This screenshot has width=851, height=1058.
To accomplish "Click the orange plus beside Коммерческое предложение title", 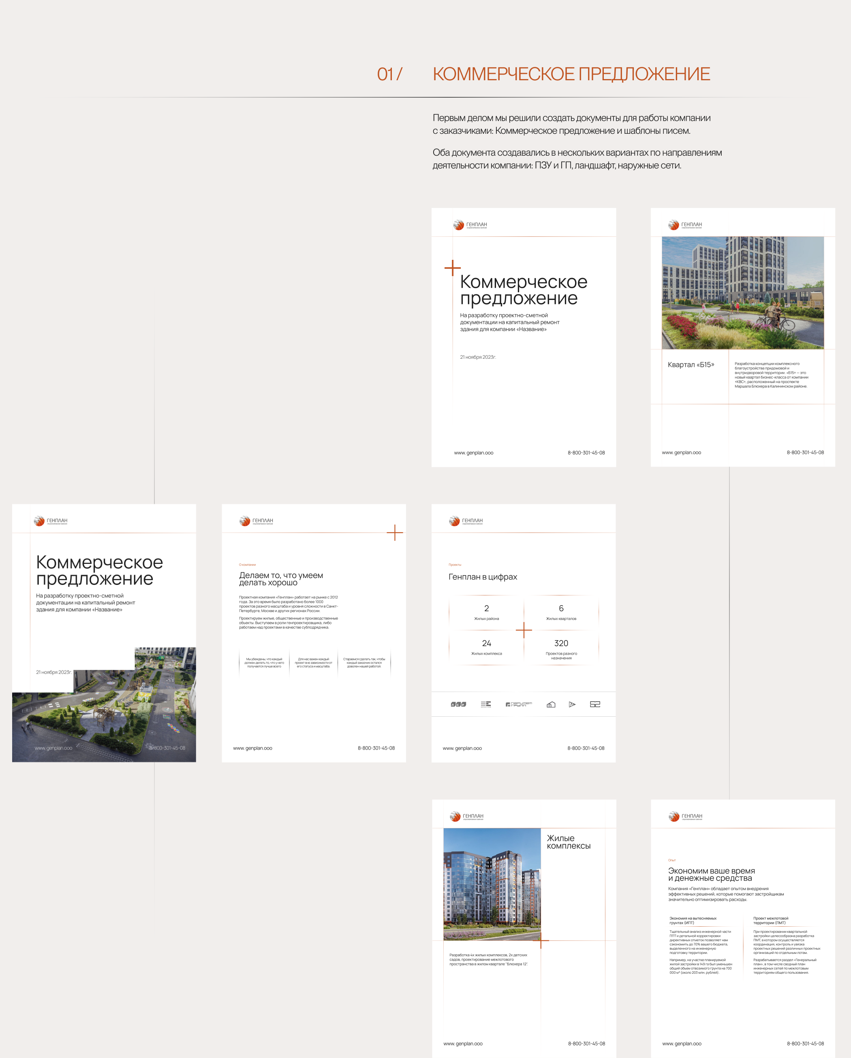I will point(452,268).
